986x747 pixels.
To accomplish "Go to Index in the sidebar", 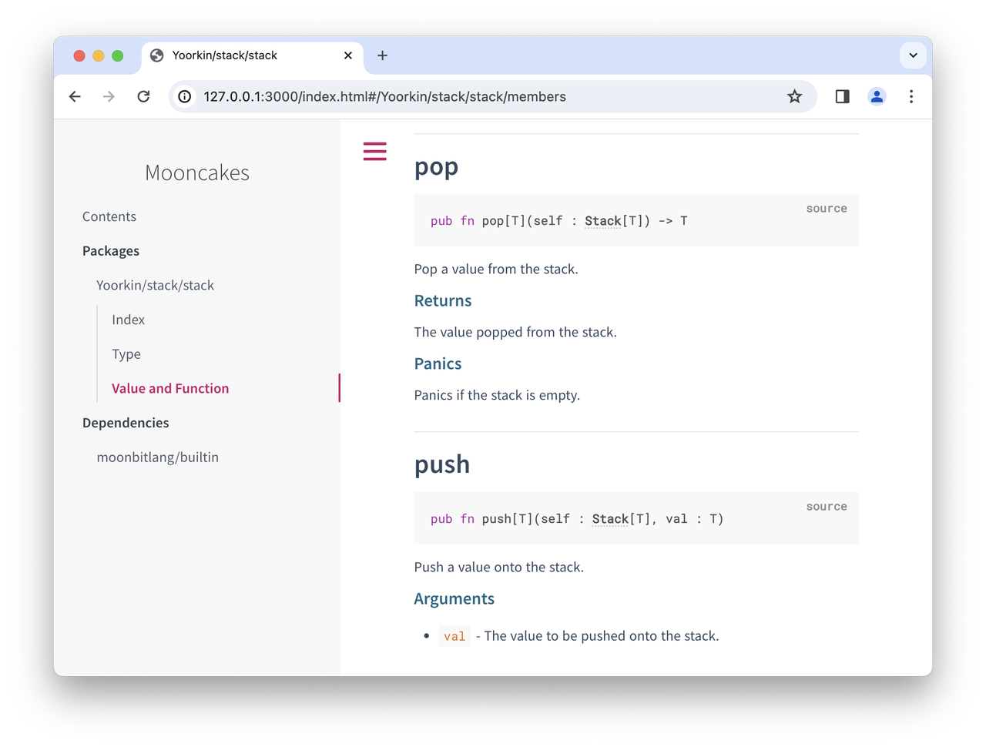I will click(x=128, y=320).
